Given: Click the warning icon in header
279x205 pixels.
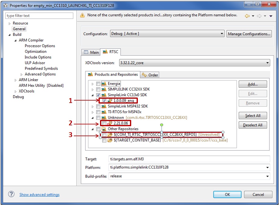Looking at the screenshot, I should tap(82, 15).
